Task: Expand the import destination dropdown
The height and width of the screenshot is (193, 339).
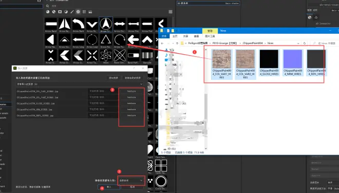Action: point(131,181)
